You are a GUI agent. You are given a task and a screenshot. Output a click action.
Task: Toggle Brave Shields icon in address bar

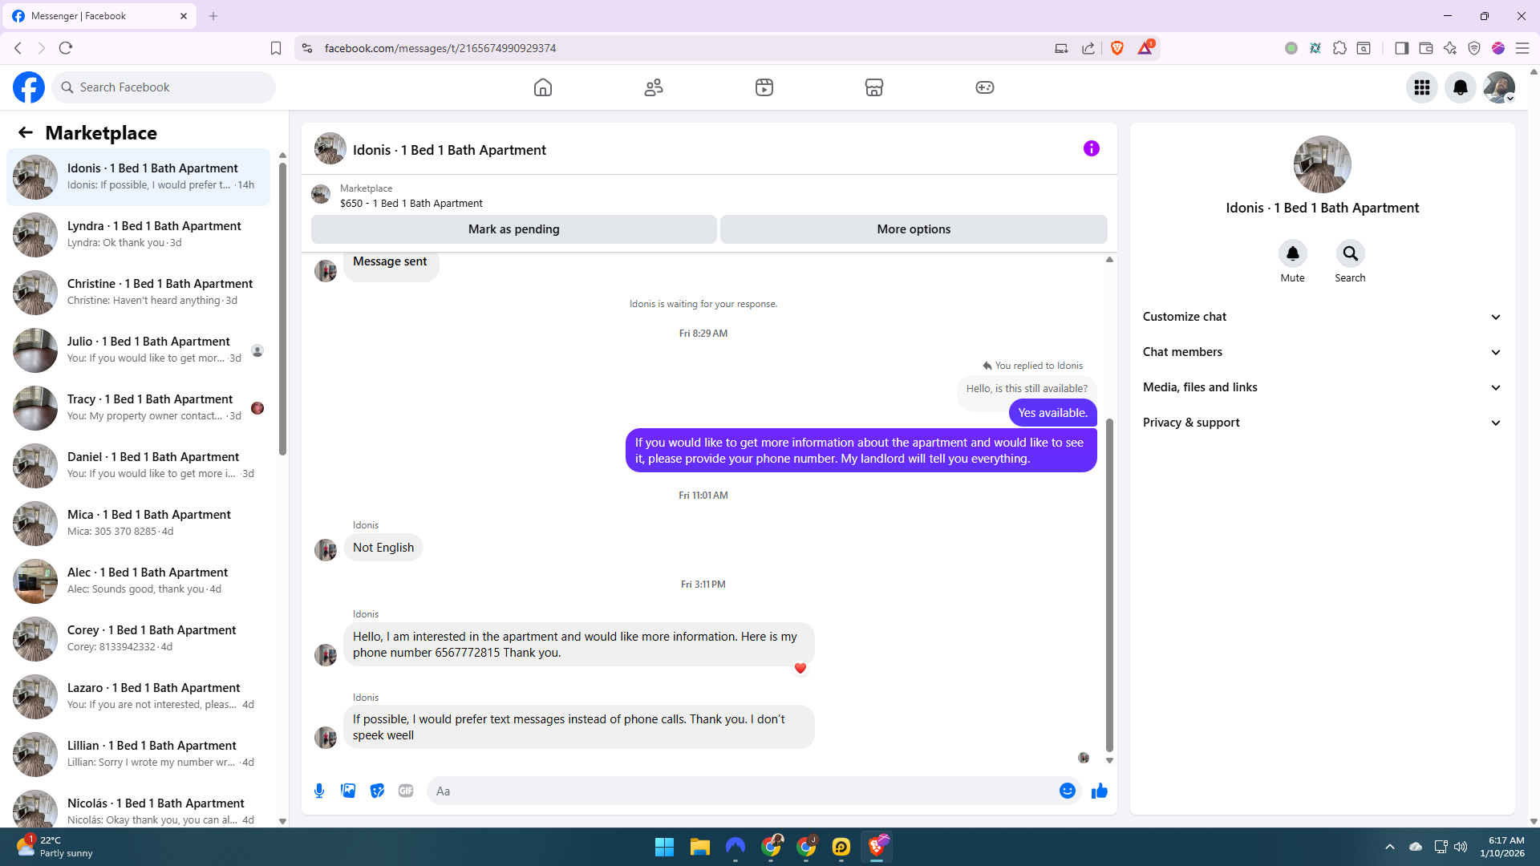[x=1117, y=48]
